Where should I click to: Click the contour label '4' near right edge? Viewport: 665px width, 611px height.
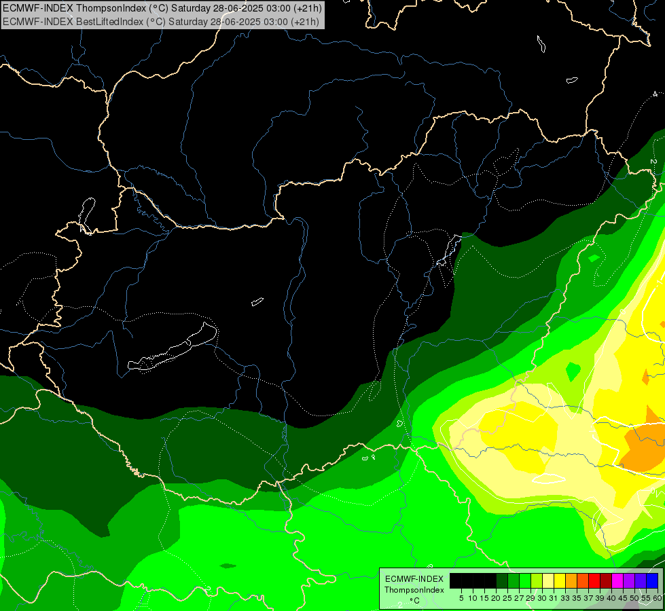pos(655,94)
